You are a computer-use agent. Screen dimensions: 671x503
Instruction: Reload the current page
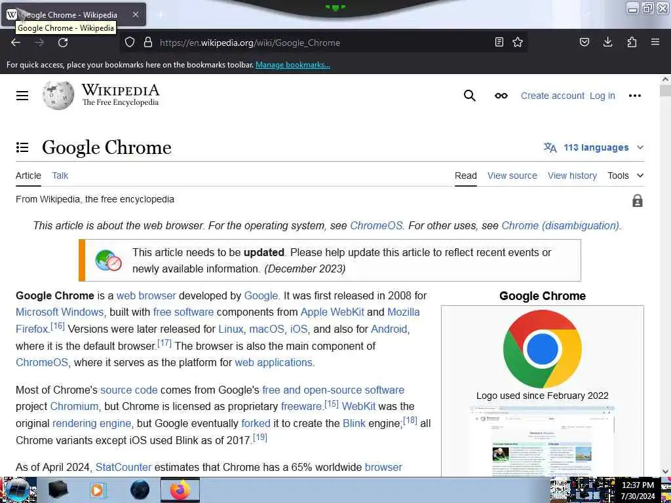click(63, 43)
